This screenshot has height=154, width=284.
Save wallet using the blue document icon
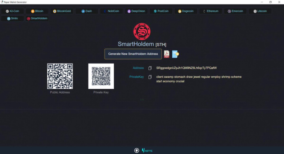click(x=175, y=54)
